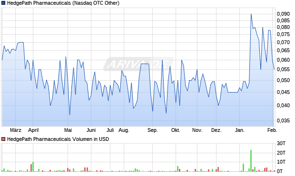Click the tallest green volume bar in January
295x176 pixels.
[251, 161]
